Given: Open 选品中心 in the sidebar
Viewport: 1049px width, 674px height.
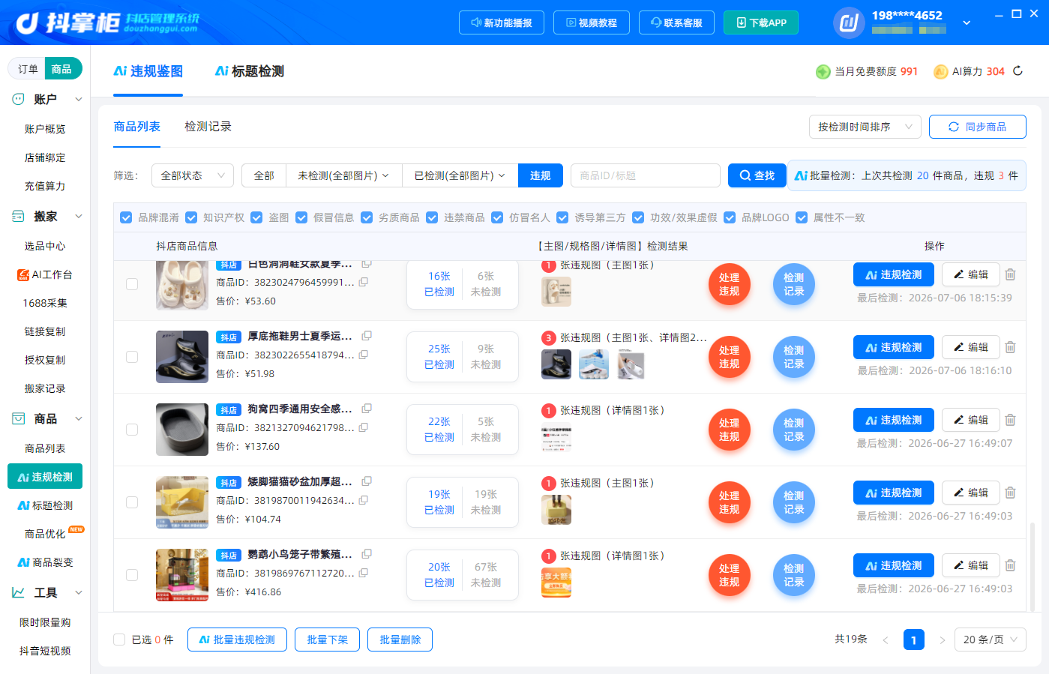Looking at the screenshot, I should click(45, 246).
